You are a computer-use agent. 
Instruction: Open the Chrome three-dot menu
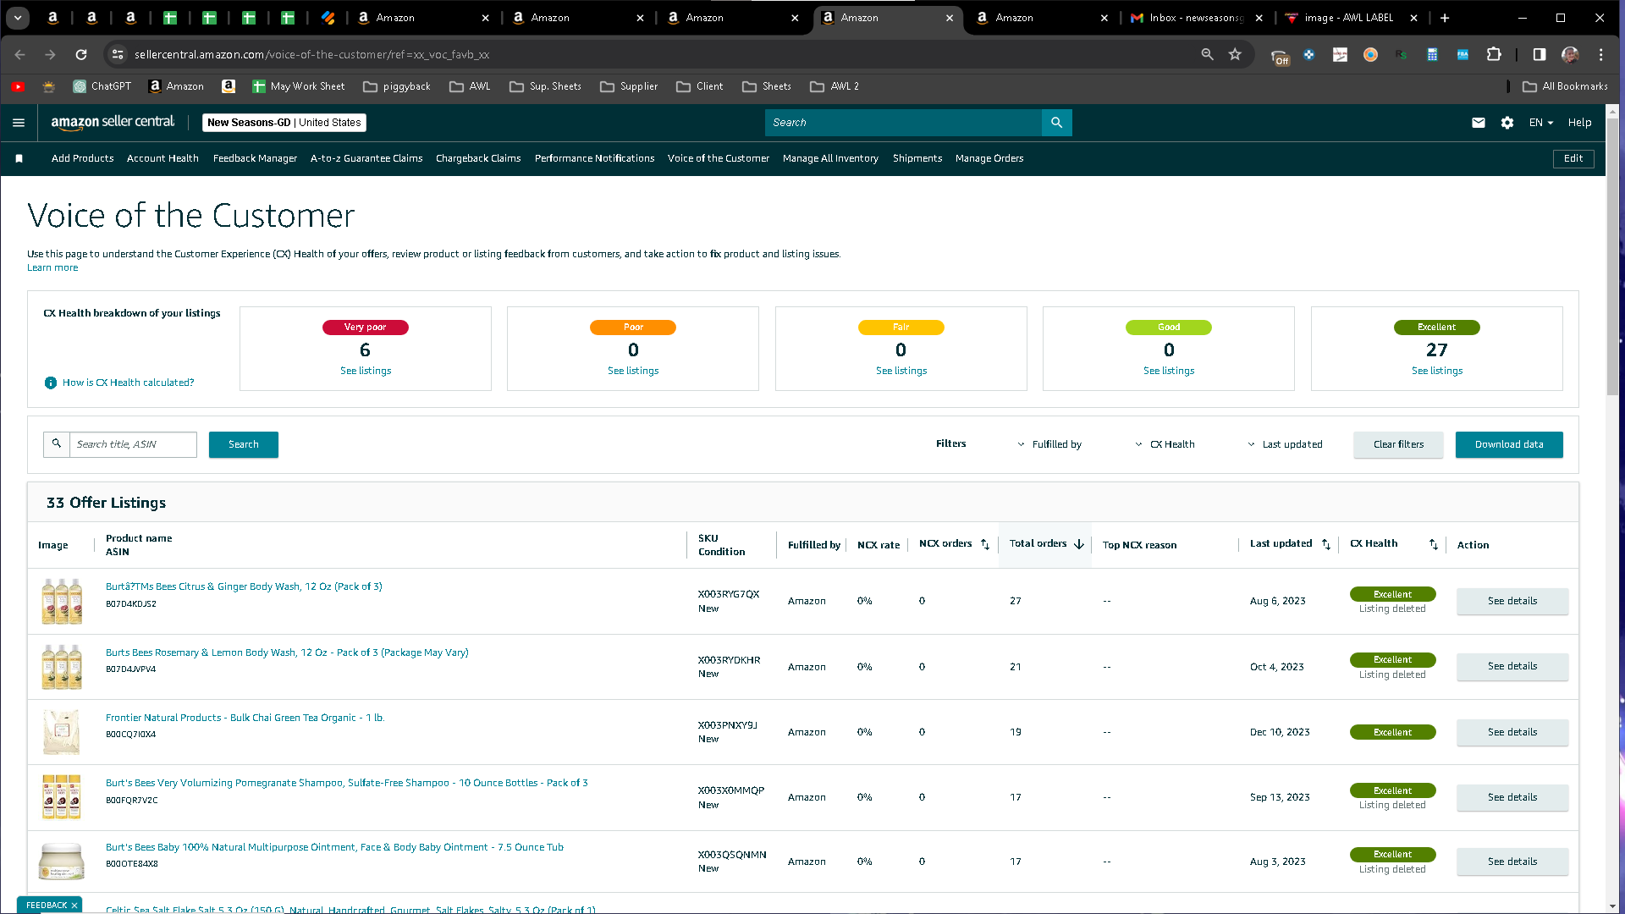[1600, 54]
